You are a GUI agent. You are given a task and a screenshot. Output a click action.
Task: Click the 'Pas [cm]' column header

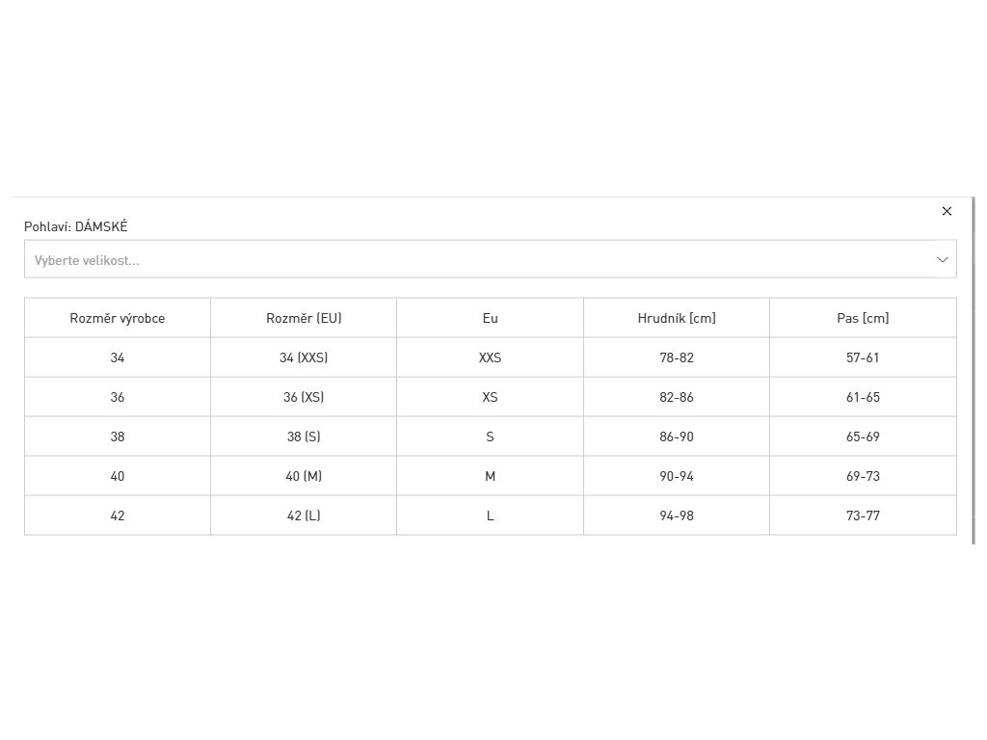pos(863,318)
